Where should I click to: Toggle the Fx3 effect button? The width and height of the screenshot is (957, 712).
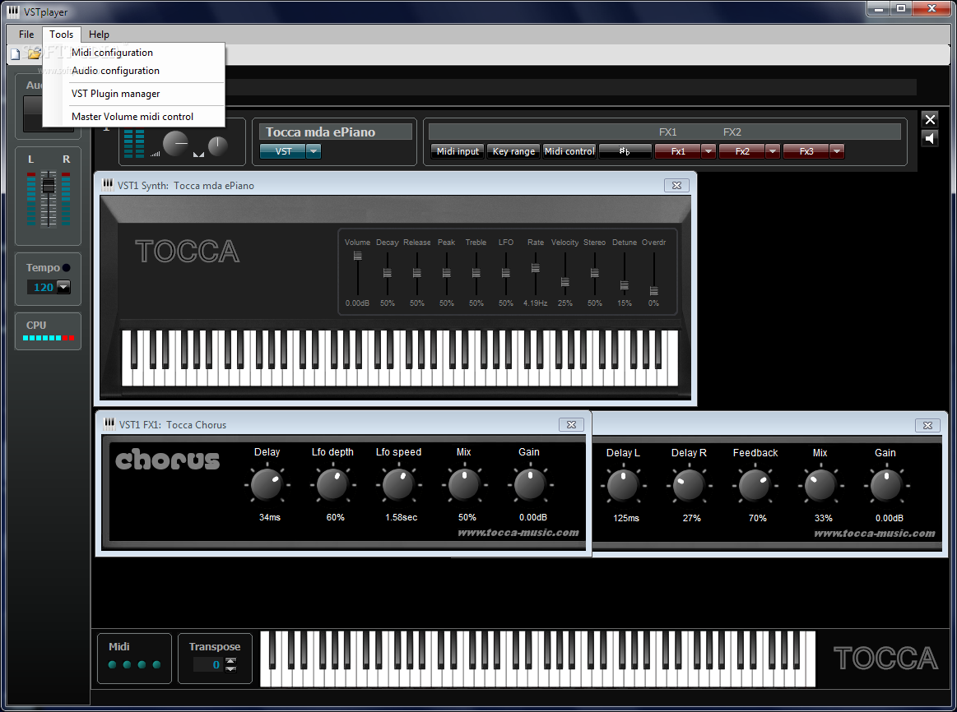point(806,151)
